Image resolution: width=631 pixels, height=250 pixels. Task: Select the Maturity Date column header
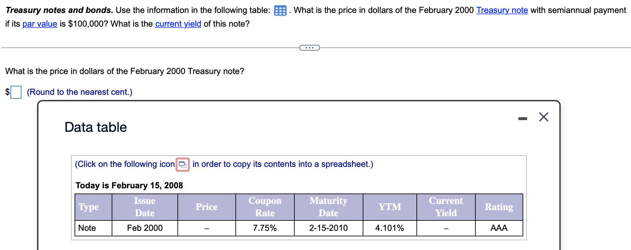(x=328, y=207)
